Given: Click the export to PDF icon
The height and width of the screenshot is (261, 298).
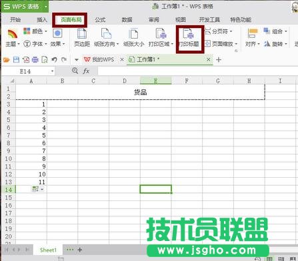Looking at the screenshot, I should tap(26, 60).
